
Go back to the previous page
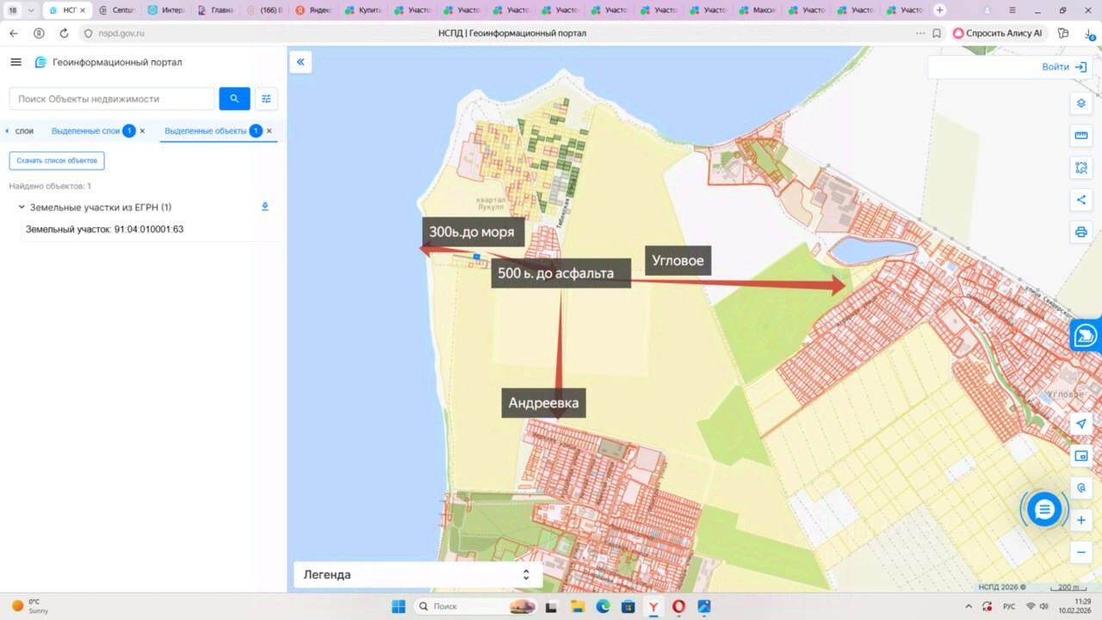13,34
